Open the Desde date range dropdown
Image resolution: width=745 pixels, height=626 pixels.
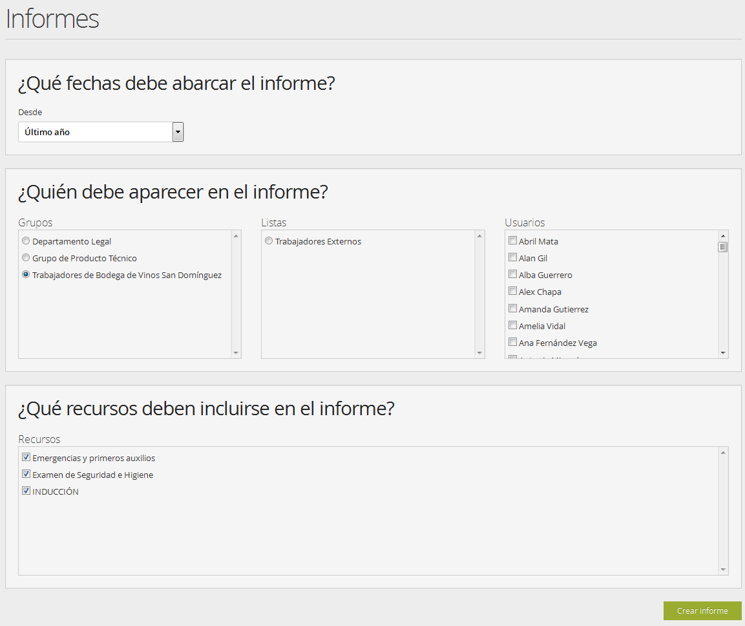pyautogui.click(x=101, y=132)
